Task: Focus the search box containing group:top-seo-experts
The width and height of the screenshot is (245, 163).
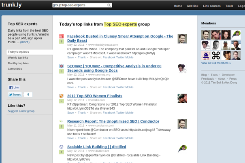Action: tap(80, 5)
